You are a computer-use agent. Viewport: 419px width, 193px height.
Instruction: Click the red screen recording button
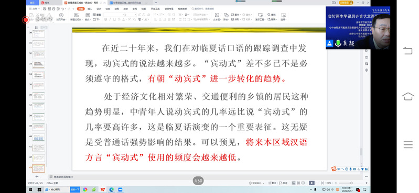click(x=25, y=20)
